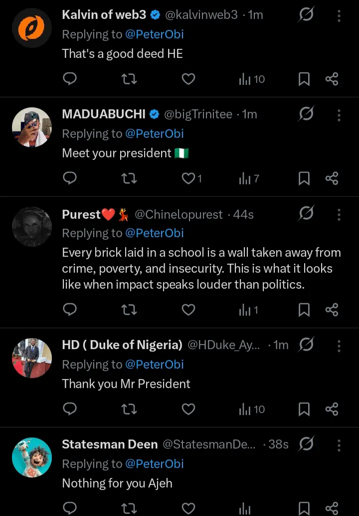Open Kalvin of web3's profile picture
The height and width of the screenshot is (516, 359).
point(32,28)
